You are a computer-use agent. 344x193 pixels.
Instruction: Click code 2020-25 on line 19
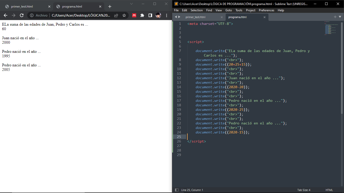[236, 110]
